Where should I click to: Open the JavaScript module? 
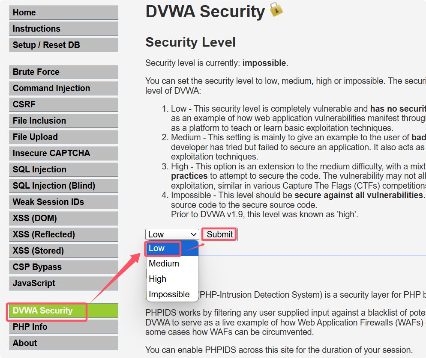[x=63, y=284]
